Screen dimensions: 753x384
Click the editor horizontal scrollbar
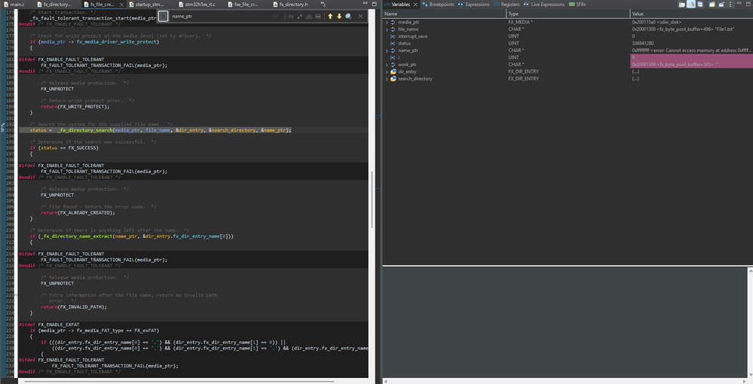(x=179, y=381)
